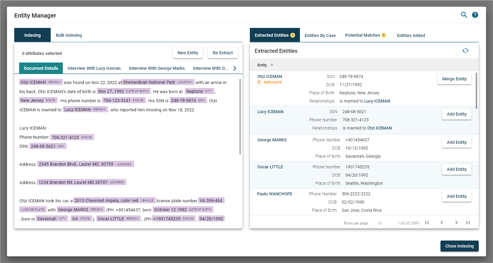Select the 2345 Brandon Blvd ADDRESS tag
Image resolution: width=493 pixels, height=263 pixels.
tap(86, 164)
